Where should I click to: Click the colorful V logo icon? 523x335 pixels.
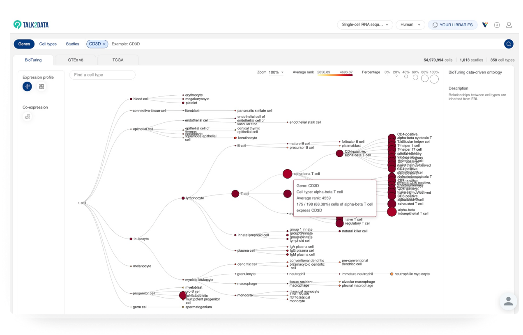(x=485, y=25)
